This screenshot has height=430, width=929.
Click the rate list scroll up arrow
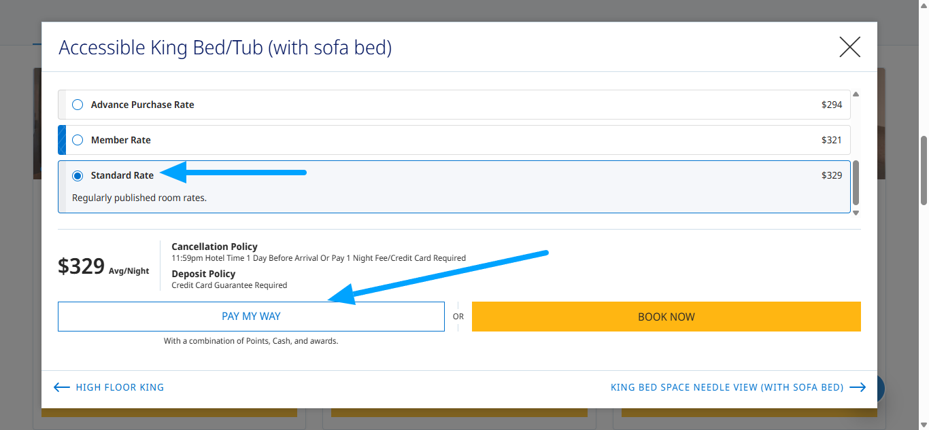coord(856,94)
